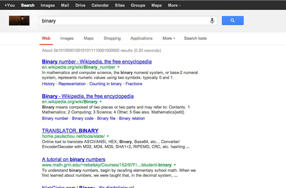The height and width of the screenshot is (188, 286).
Task: Open 'Binary number - Wikipedia' result link
Action: pos(97,62)
